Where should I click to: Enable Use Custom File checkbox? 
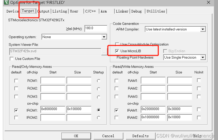[x=12, y=59]
